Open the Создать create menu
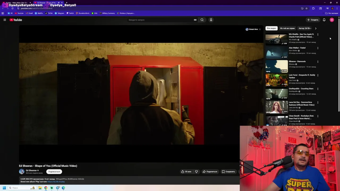 click(x=313, y=20)
